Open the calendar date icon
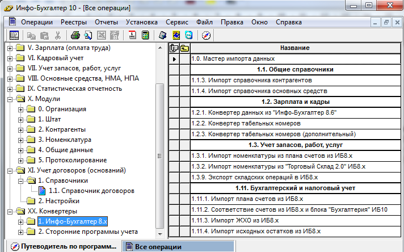Viewport: 404px width, 252px height. [x=132, y=35]
